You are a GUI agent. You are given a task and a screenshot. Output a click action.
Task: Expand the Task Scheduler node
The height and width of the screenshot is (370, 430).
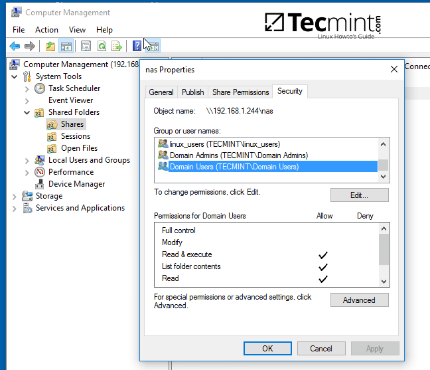click(x=27, y=88)
